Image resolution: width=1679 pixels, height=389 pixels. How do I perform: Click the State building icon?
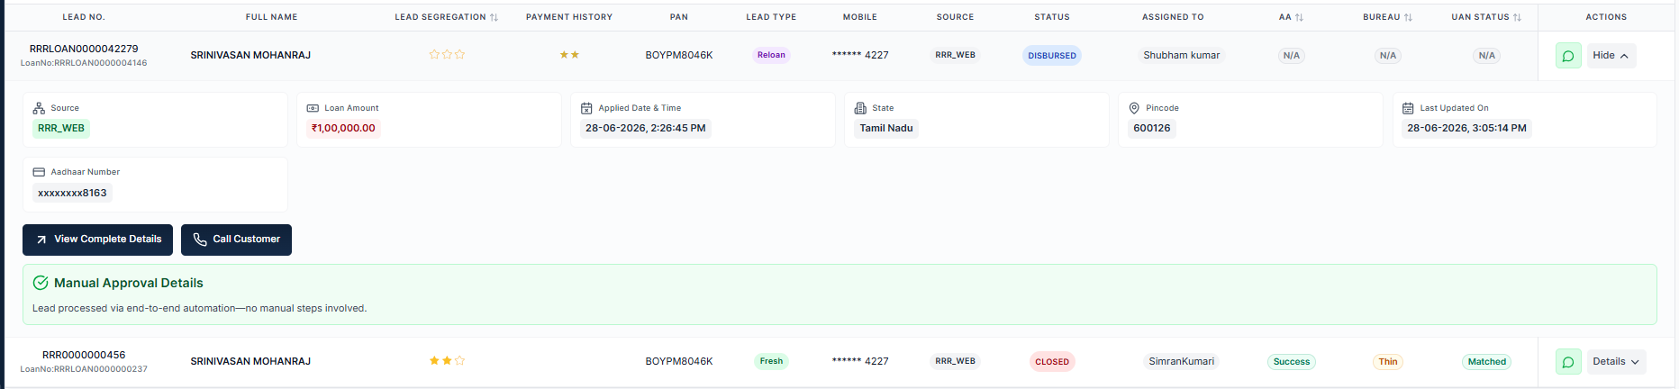(x=860, y=108)
